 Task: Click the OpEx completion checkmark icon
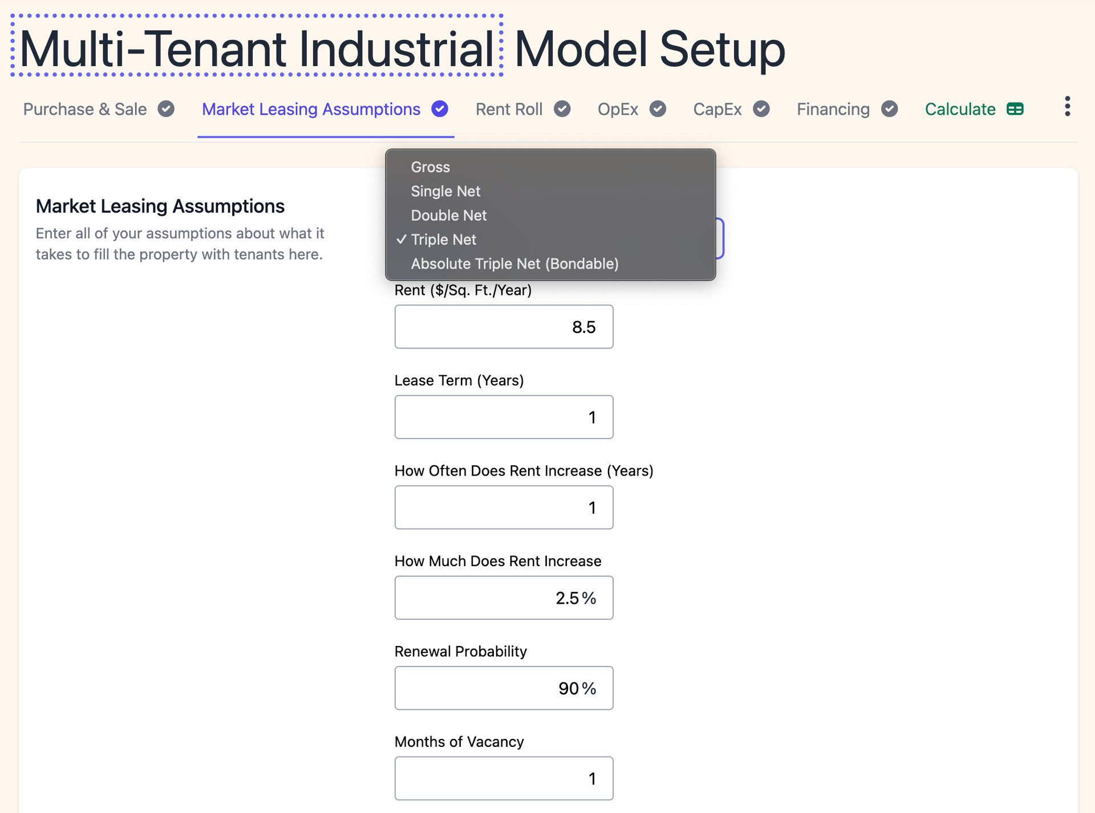pyautogui.click(x=658, y=109)
